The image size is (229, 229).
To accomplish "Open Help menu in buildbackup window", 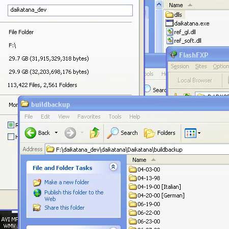I will [135, 117].
